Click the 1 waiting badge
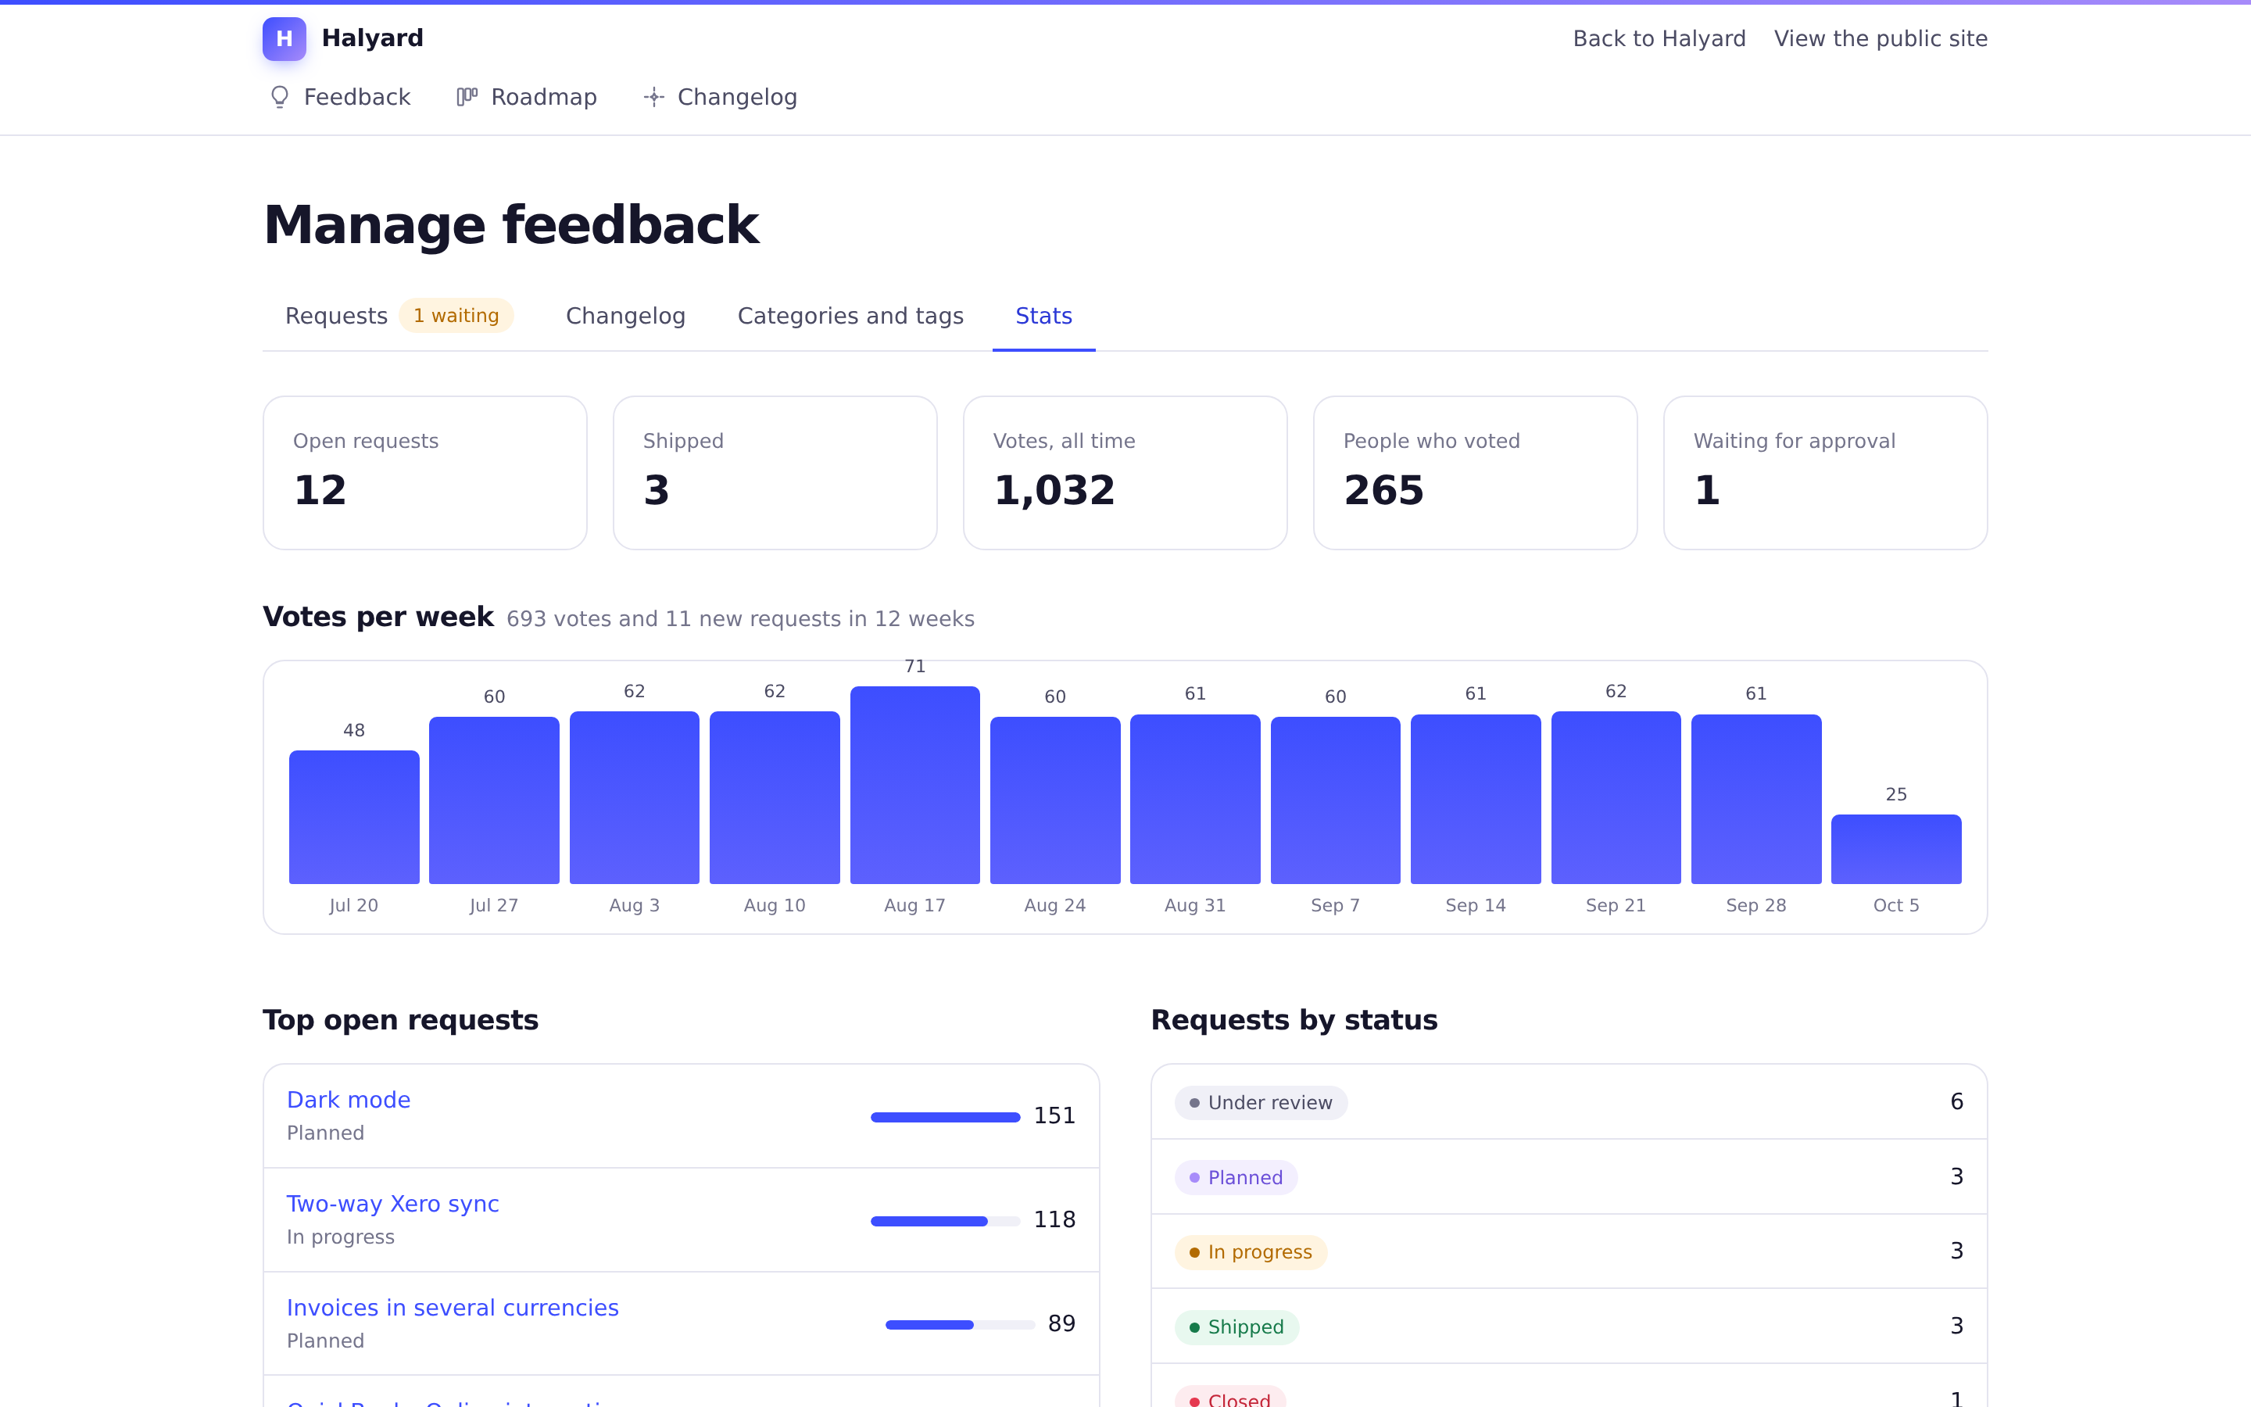The width and height of the screenshot is (2251, 1407). (x=456, y=316)
